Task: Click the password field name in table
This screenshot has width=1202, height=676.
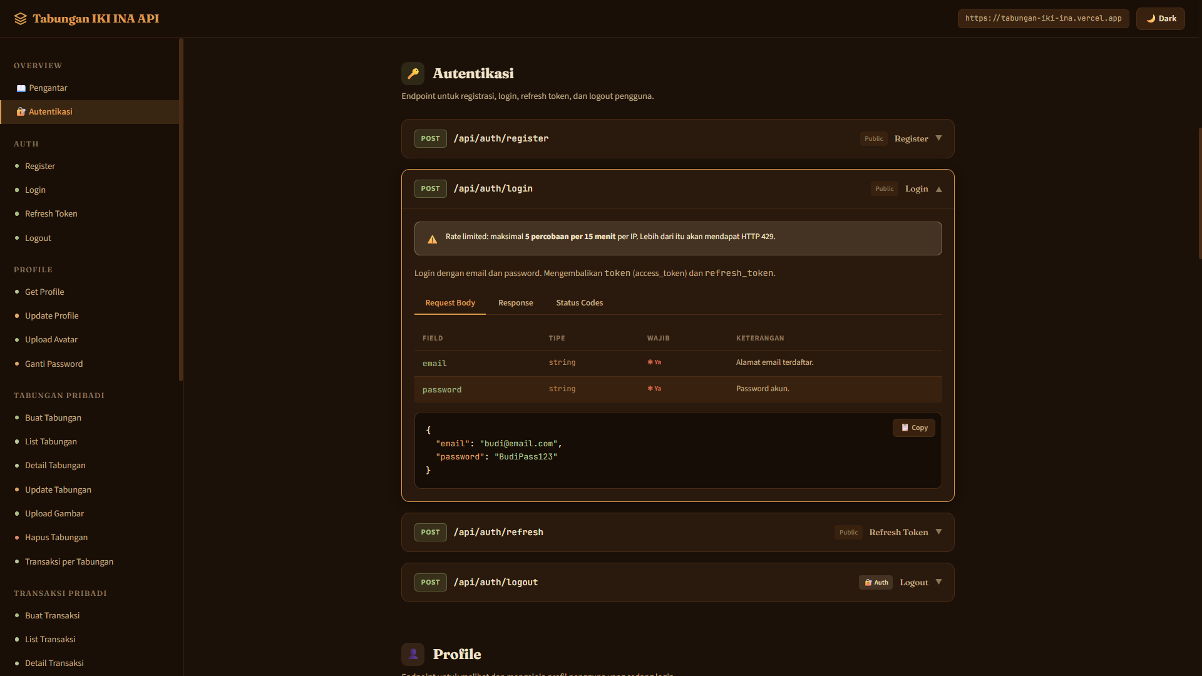Action: pyautogui.click(x=442, y=390)
